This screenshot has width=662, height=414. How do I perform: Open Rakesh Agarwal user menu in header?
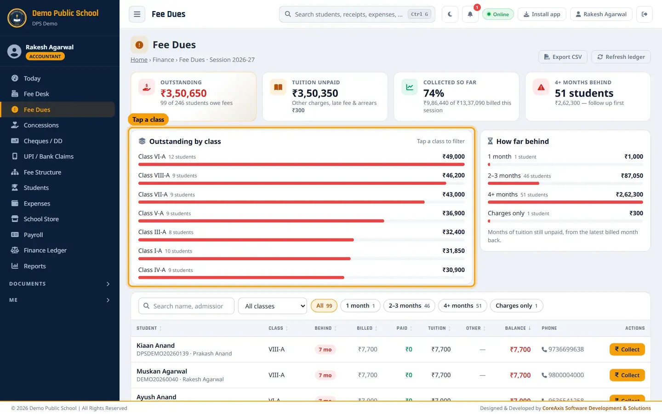tap(601, 14)
